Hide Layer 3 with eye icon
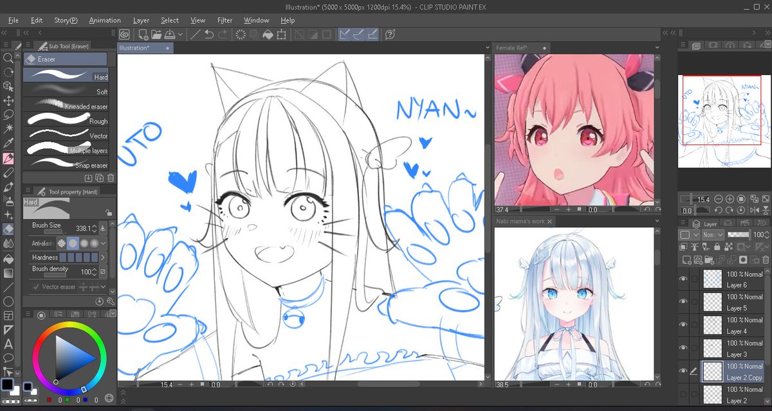The image size is (772, 411). point(683,347)
